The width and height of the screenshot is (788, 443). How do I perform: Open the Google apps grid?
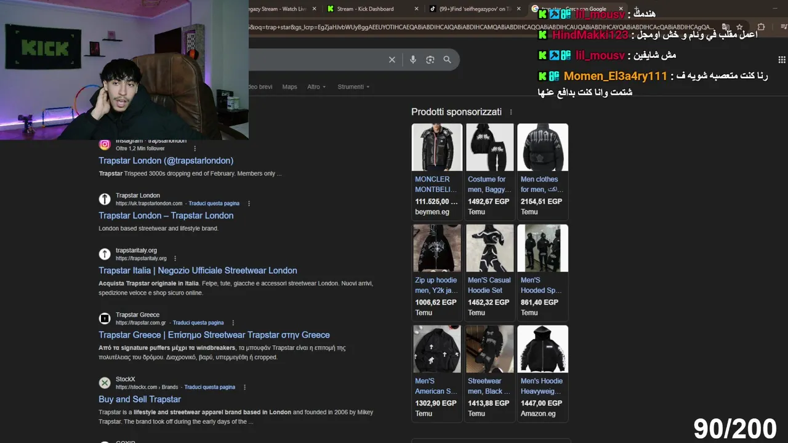pos(781,60)
